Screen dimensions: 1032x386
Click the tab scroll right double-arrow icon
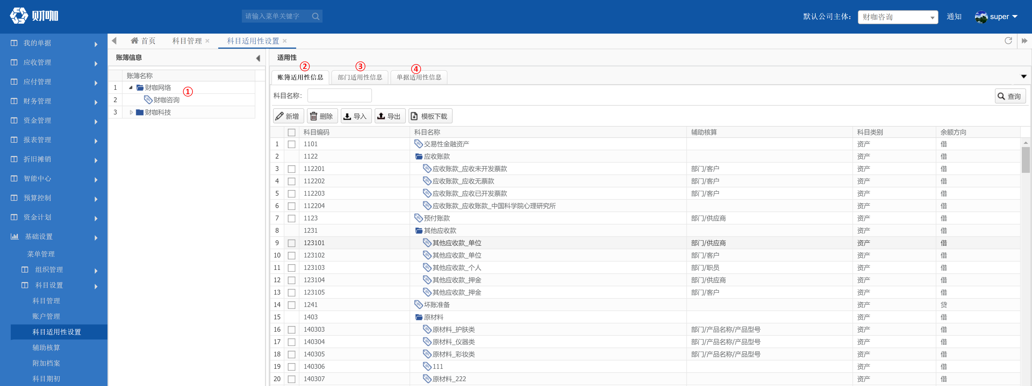click(1024, 41)
